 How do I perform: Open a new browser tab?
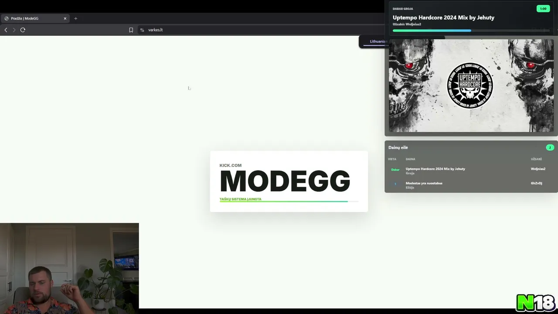coord(75,18)
